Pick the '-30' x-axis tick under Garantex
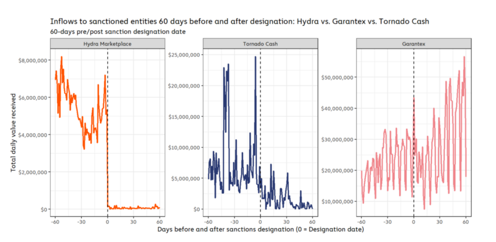The height and width of the screenshot is (242, 496). [388, 222]
